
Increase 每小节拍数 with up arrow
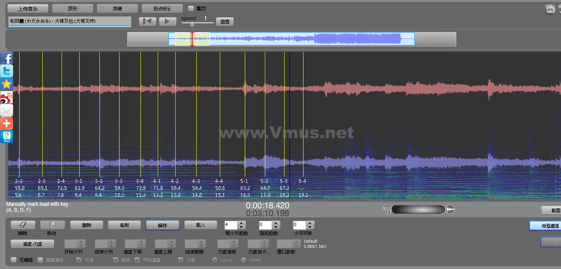coord(241,223)
